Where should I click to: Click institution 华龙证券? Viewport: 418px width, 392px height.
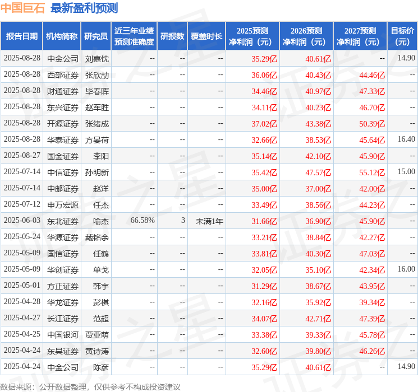[63, 302]
